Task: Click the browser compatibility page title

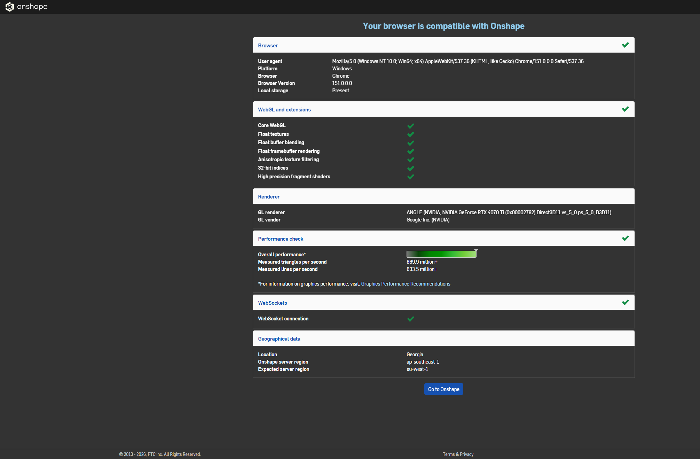Action: click(443, 26)
